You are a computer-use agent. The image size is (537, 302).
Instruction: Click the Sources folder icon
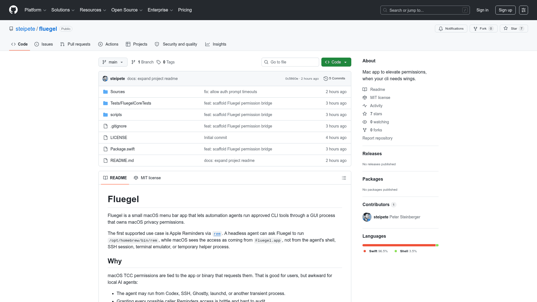pos(105,92)
